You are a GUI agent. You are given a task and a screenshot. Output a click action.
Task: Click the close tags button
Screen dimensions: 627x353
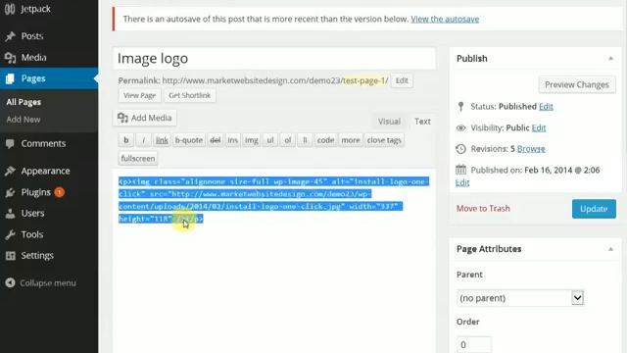[x=384, y=140]
